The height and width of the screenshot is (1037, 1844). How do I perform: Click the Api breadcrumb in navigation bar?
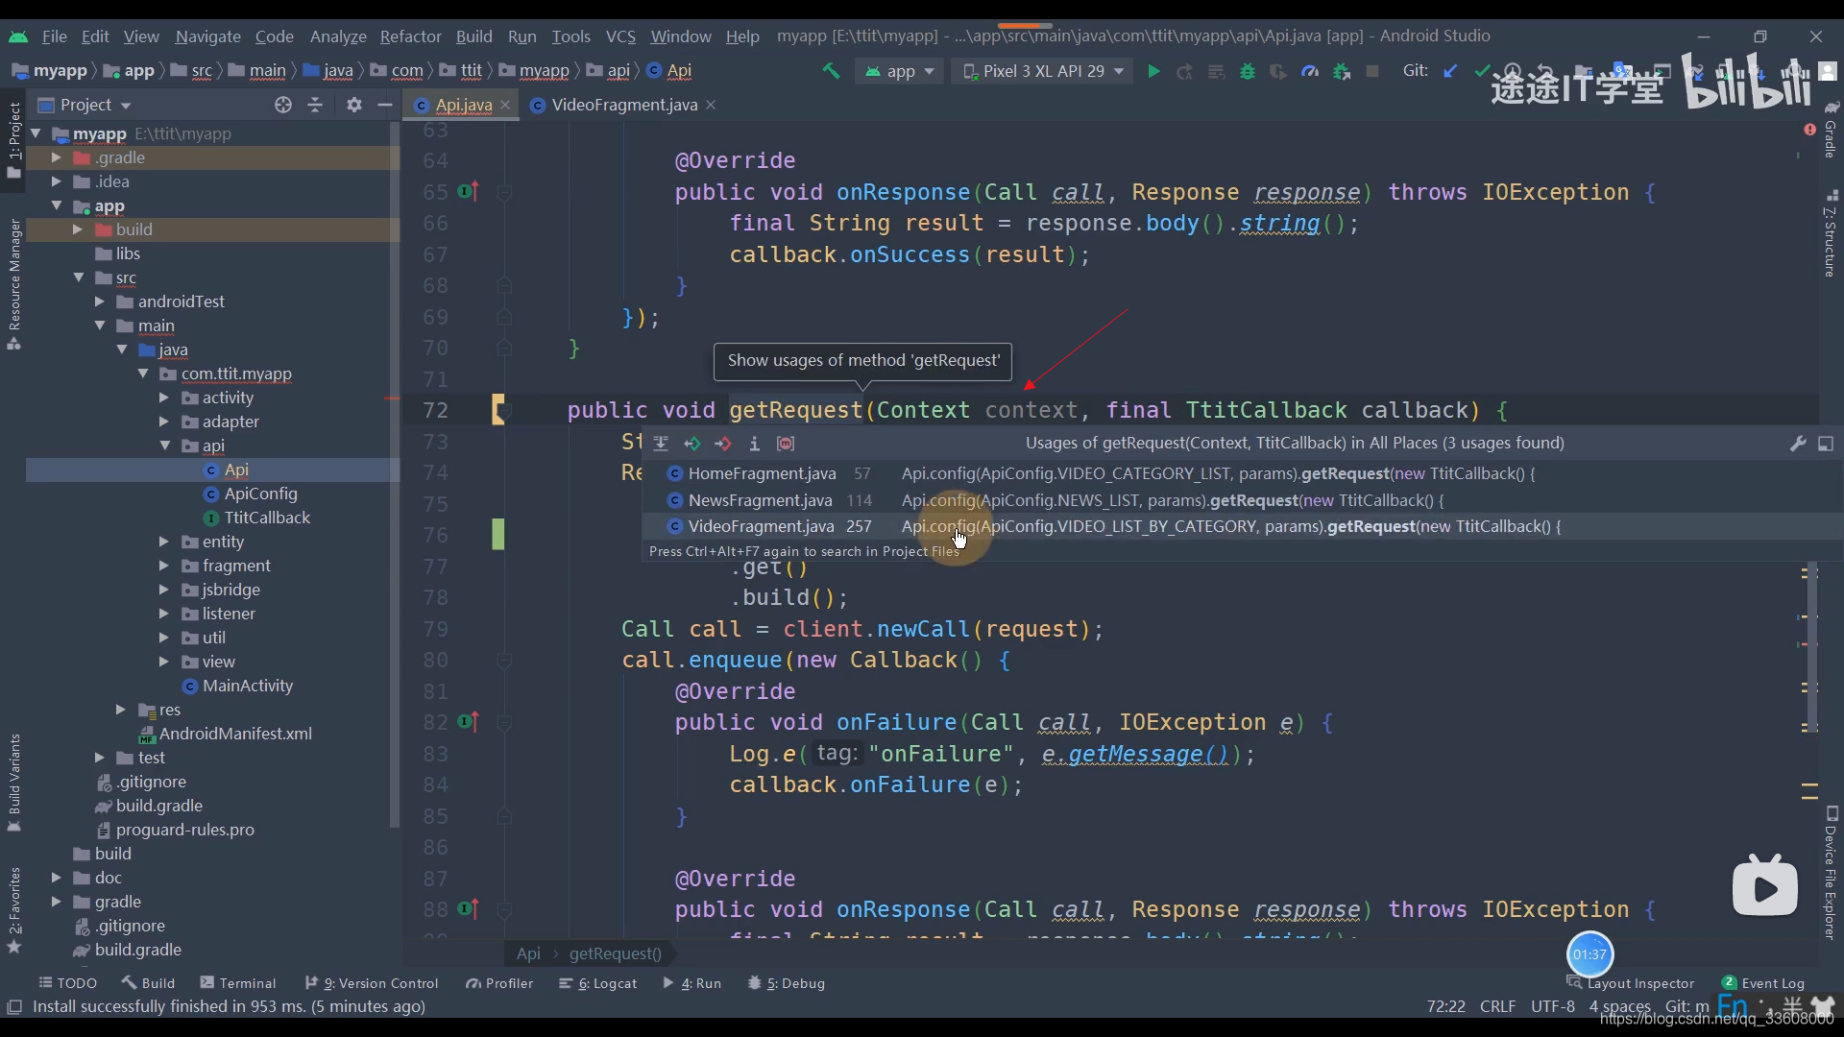pyautogui.click(x=669, y=71)
